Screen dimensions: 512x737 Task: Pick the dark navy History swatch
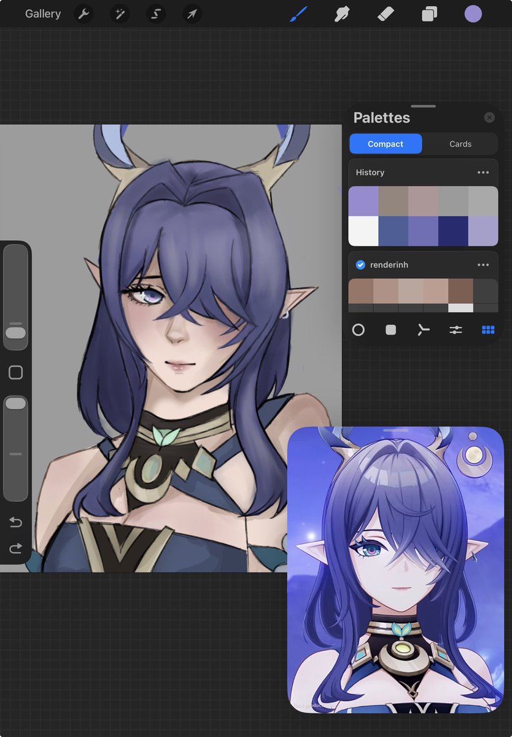pyautogui.click(x=453, y=232)
